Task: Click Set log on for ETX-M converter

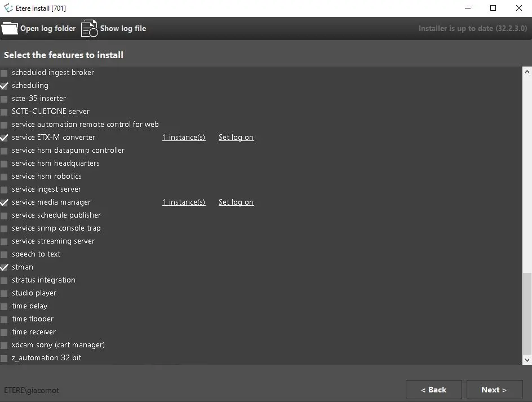Action: (x=236, y=138)
